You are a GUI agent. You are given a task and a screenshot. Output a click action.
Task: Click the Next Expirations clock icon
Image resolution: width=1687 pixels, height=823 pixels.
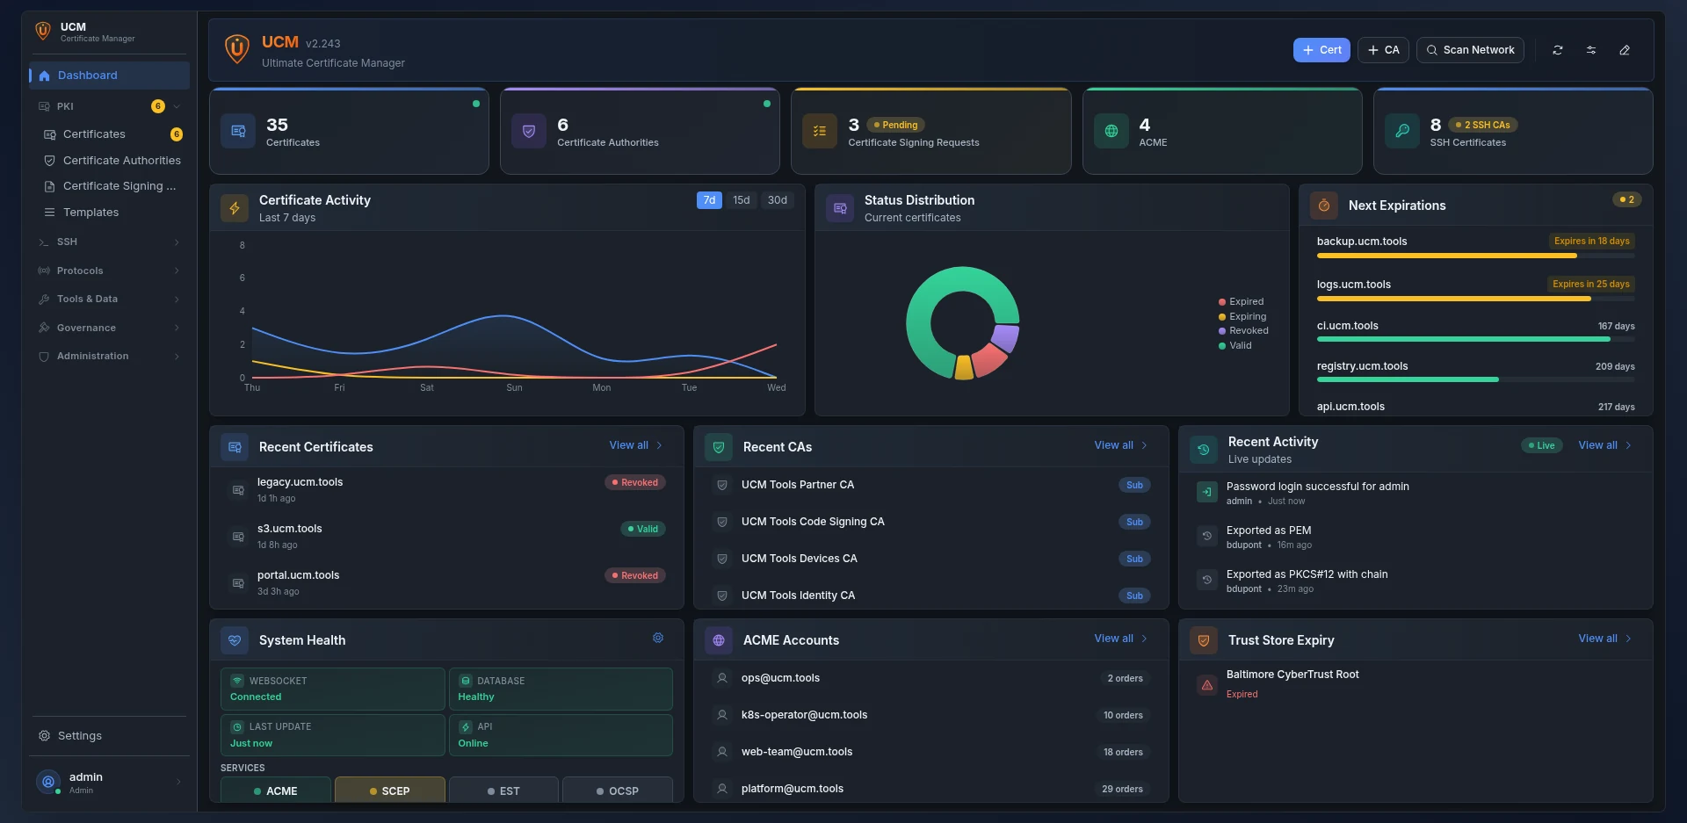pos(1324,206)
